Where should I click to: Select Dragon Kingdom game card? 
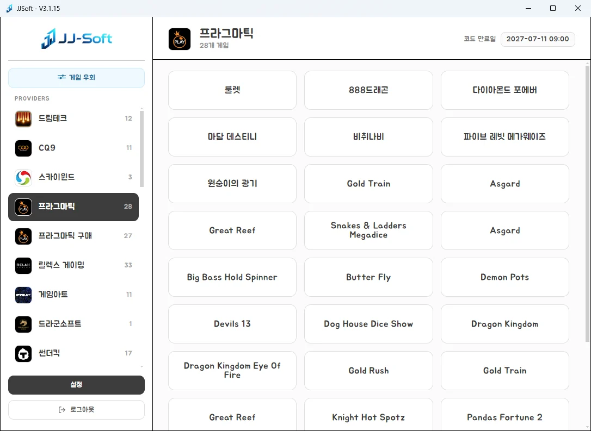click(504, 324)
